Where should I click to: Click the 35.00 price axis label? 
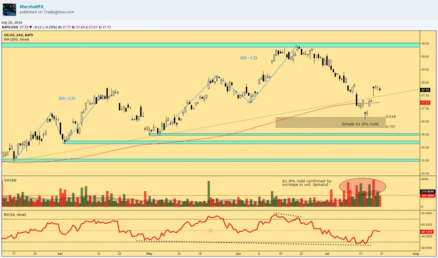pos(425,160)
